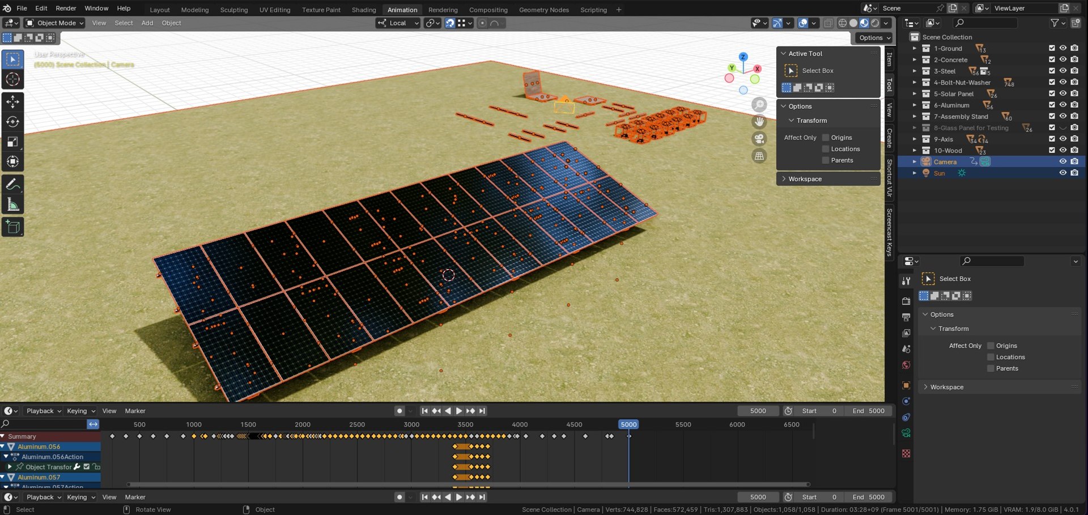
Task: Switch to the Geometry Nodes workspace tab
Action: 544,10
